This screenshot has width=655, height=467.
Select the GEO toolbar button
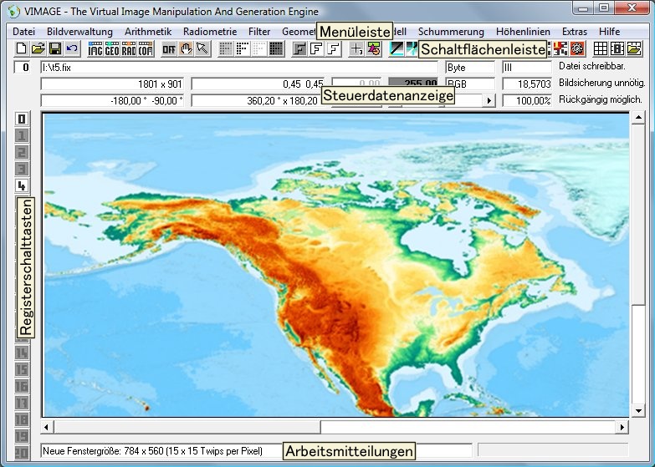click(x=112, y=49)
